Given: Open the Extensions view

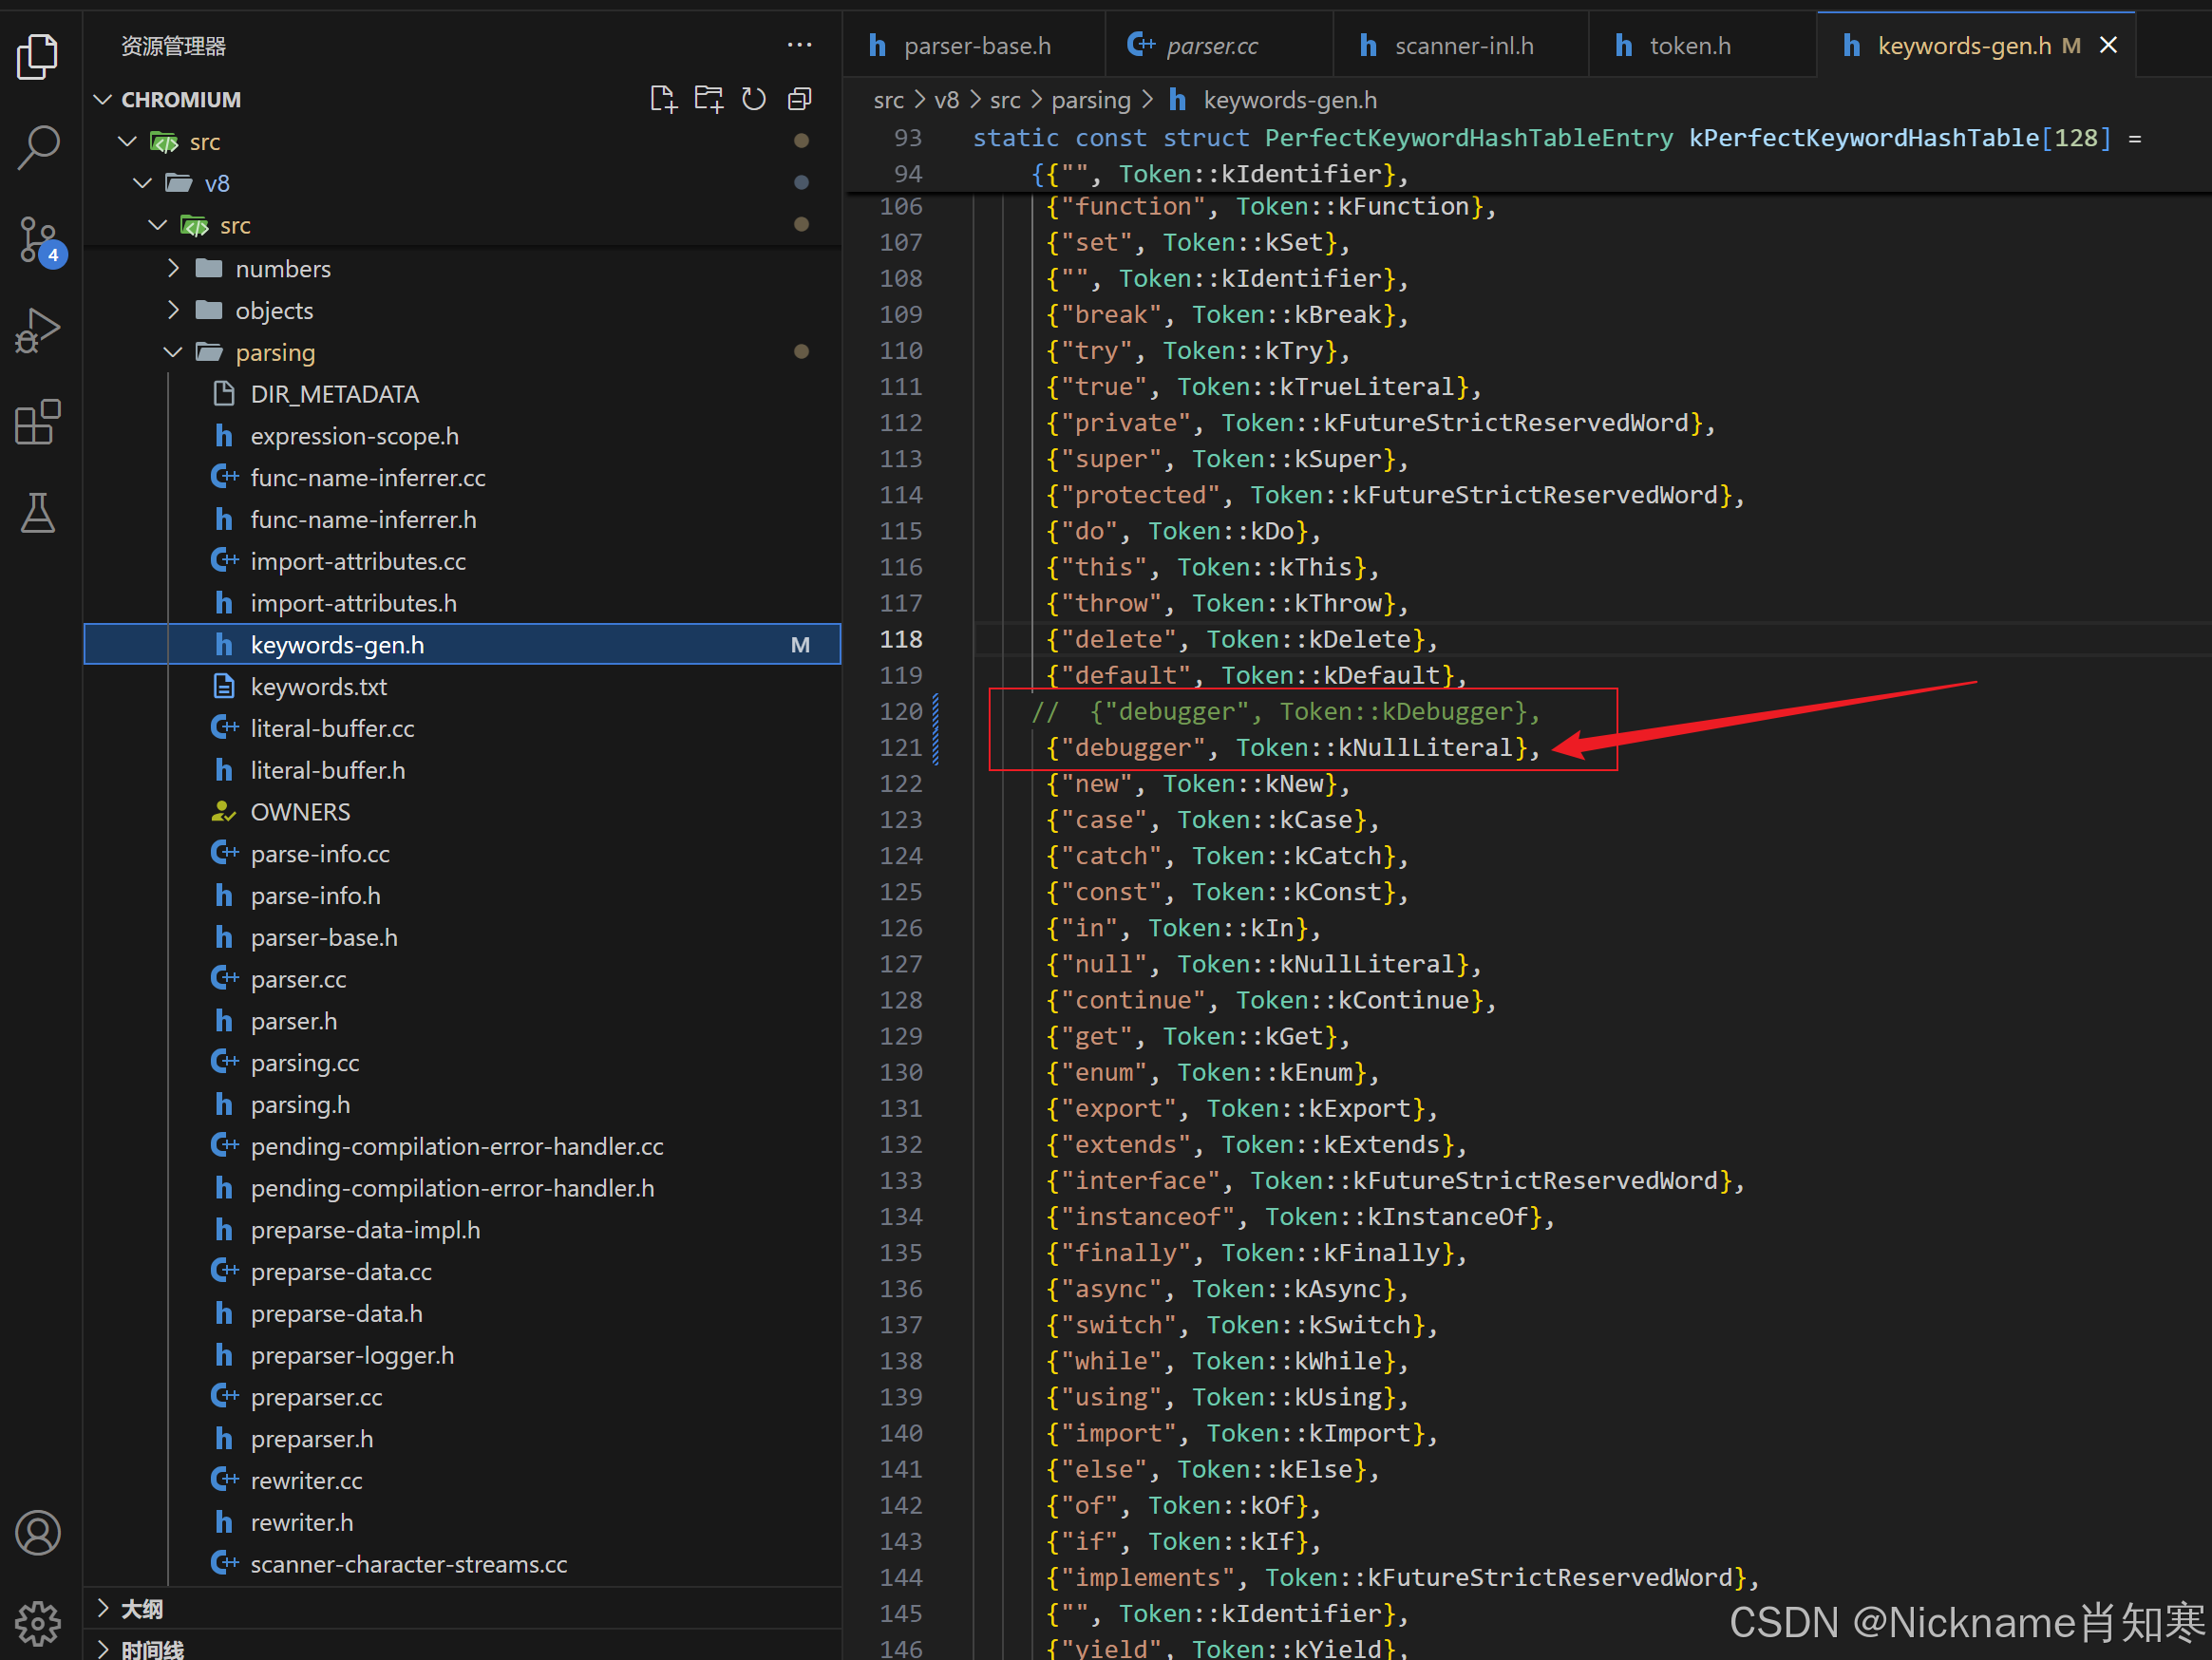Looking at the screenshot, I should click(x=39, y=422).
